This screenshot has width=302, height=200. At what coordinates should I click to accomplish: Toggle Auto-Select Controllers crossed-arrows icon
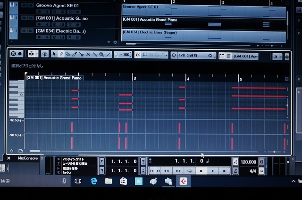coord(138,55)
